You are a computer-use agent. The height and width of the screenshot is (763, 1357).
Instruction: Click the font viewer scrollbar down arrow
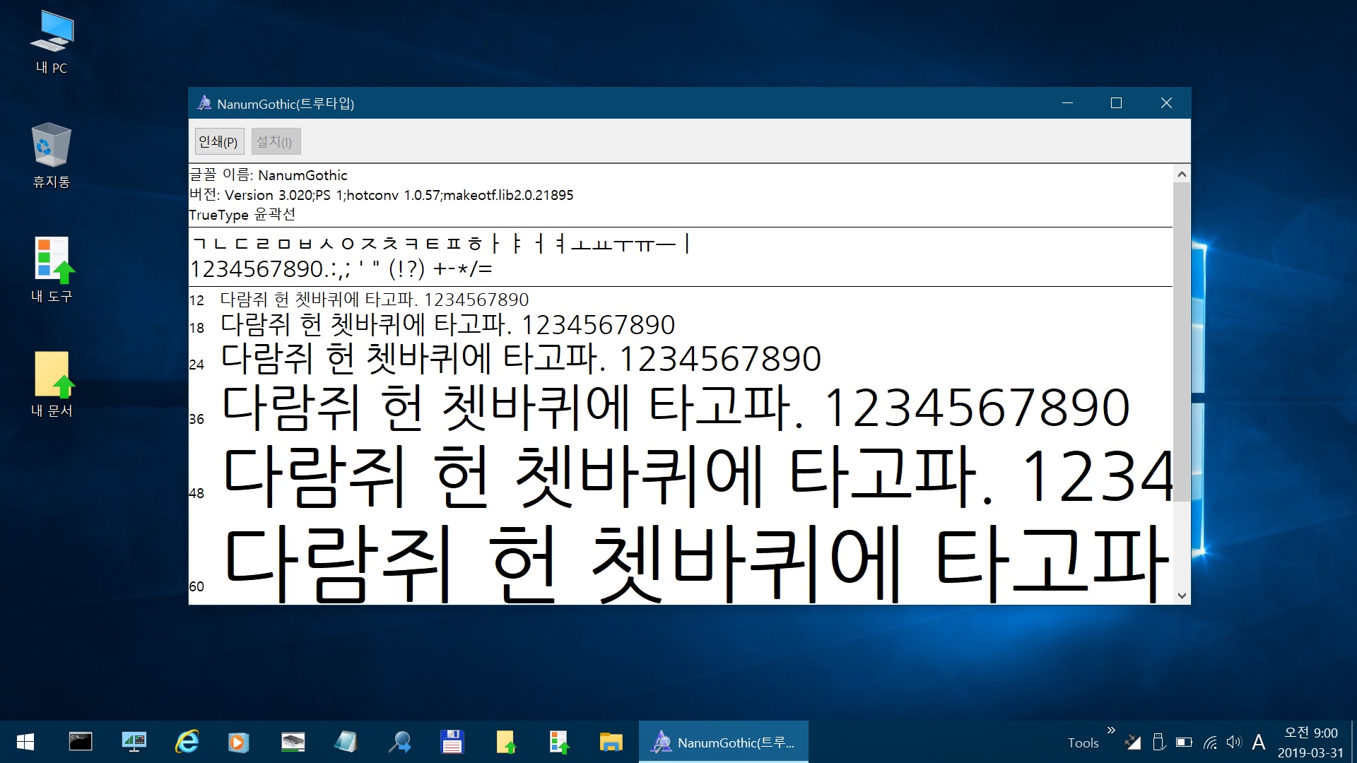(x=1182, y=596)
